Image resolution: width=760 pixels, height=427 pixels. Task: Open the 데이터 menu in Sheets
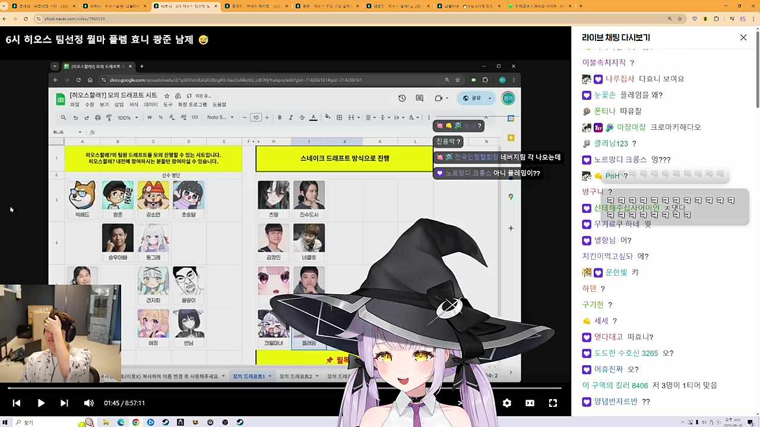[151, 105]
